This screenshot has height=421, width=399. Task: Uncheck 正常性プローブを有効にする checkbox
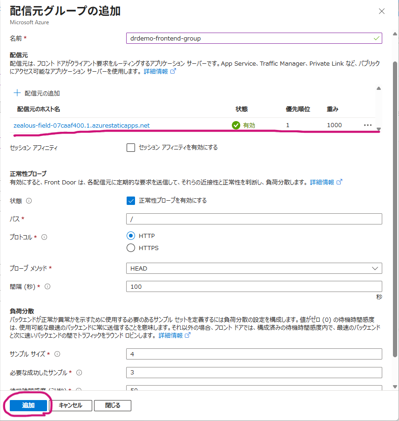point(131,201)
